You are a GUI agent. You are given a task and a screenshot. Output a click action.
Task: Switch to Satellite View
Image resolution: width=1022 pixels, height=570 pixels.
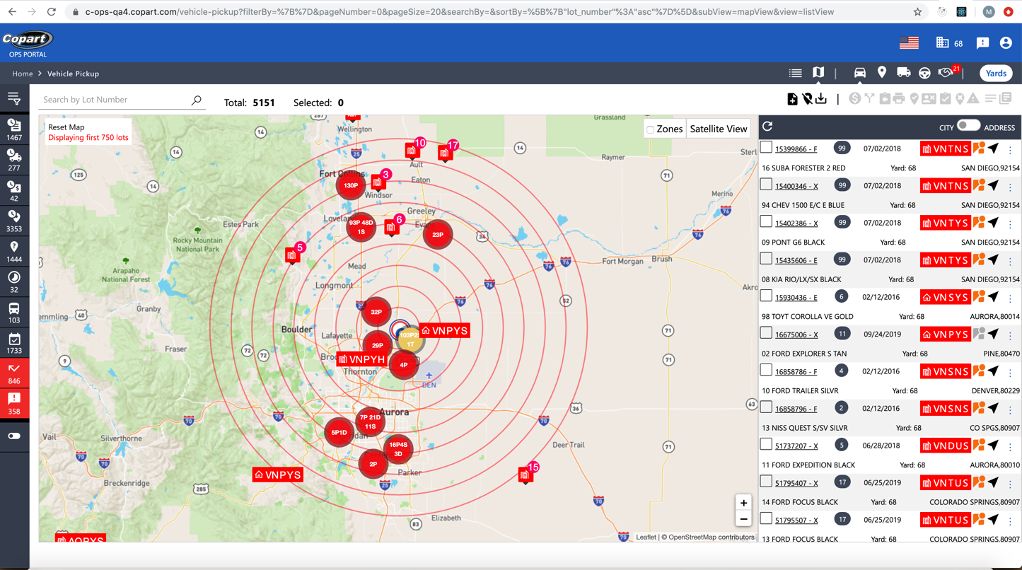(719, 129)
